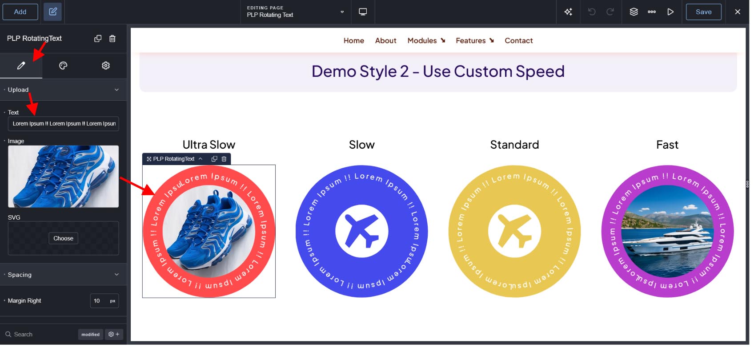Collapse the Spacing section
Image resolution: width=754 pixels, height=347 pixels.
pos(63,275)
